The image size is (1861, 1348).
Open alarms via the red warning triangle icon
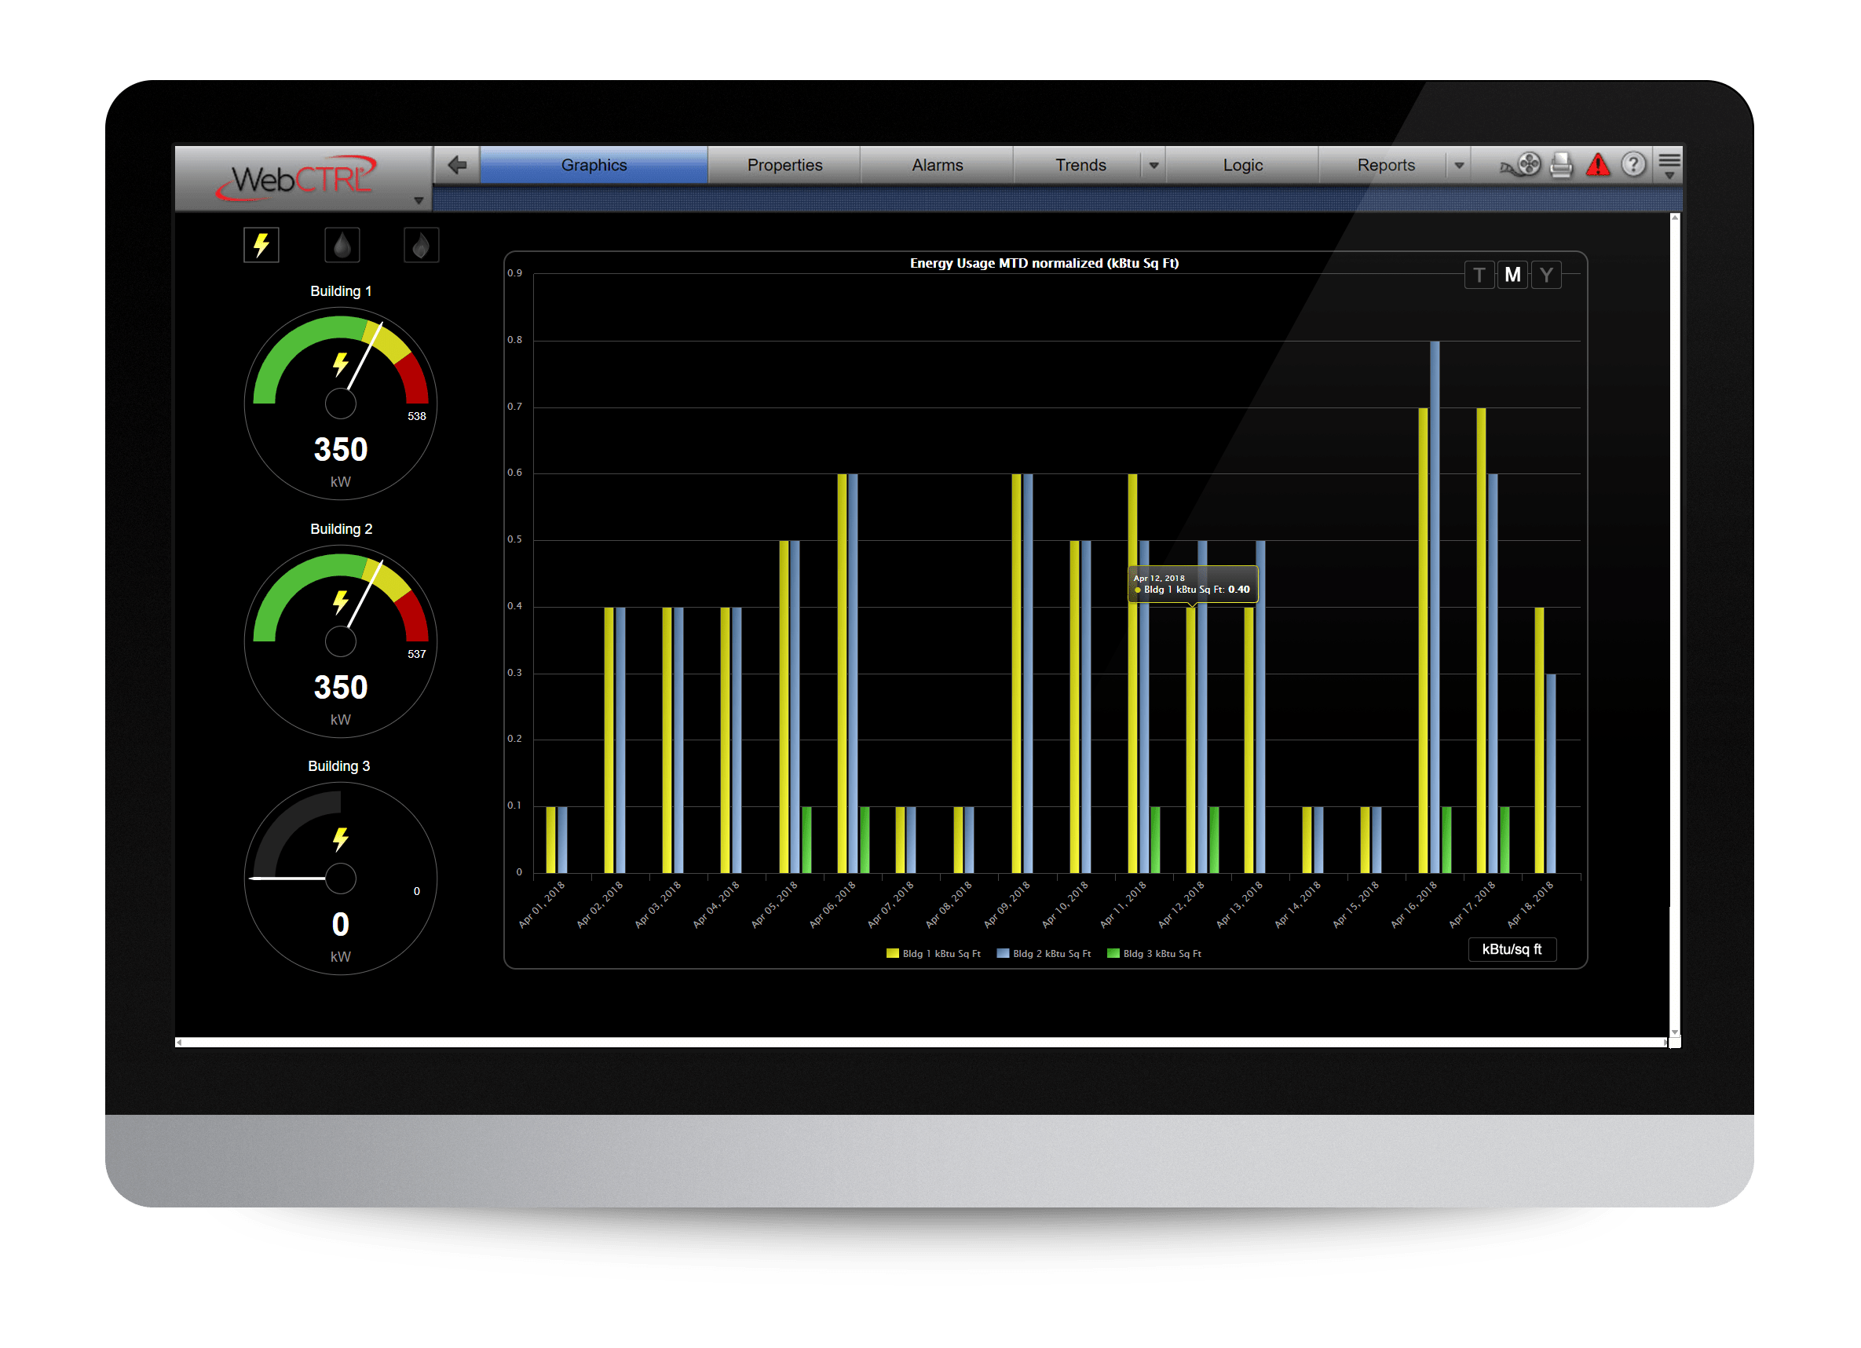tap(1599, 164)
